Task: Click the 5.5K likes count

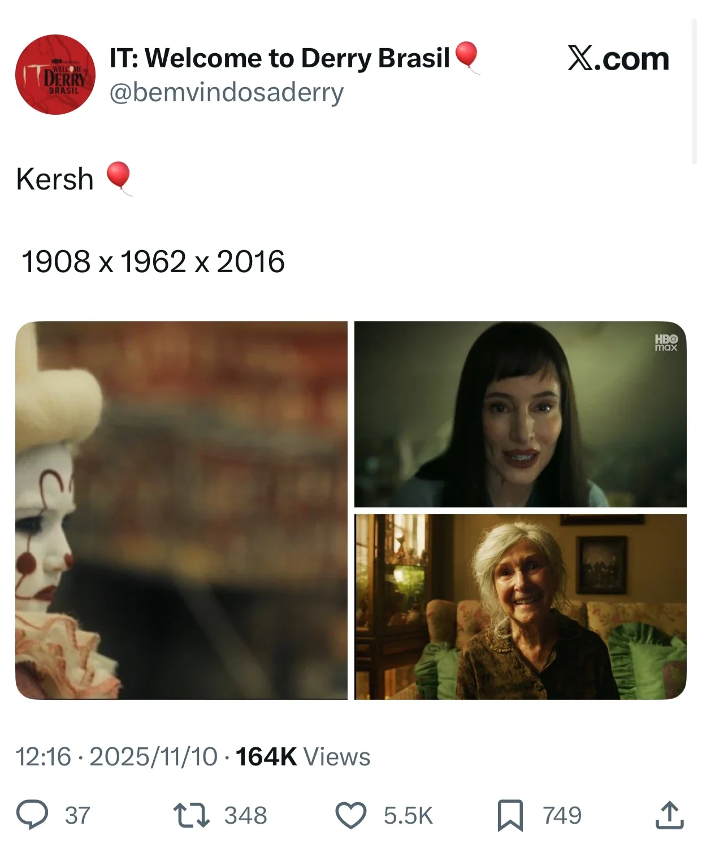Action: [x=408, y=816]
